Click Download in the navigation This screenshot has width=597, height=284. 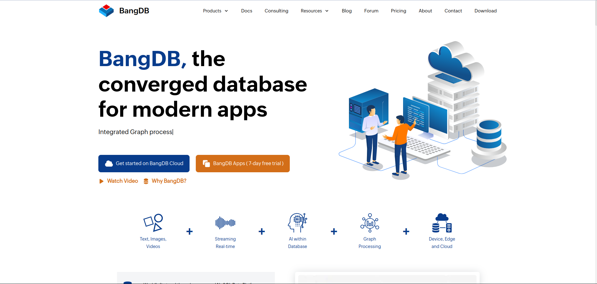(486, 11)
